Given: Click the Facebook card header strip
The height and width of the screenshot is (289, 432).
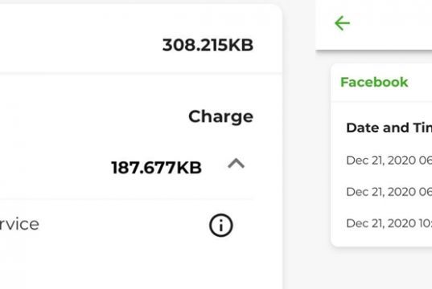Looking at the screenshot, I should tap(381, 83).
